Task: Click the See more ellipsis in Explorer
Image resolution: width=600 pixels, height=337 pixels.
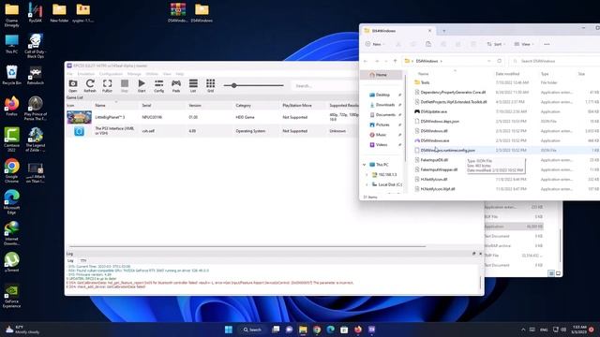Action: click(x=547, y=44)
